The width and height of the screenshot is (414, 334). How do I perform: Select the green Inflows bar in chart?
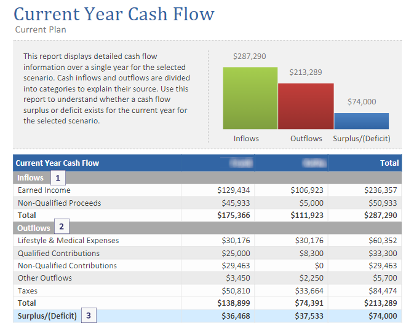tap(250, 98)
